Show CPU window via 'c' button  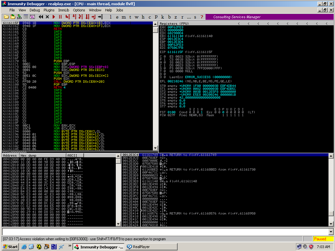point(150,17)
